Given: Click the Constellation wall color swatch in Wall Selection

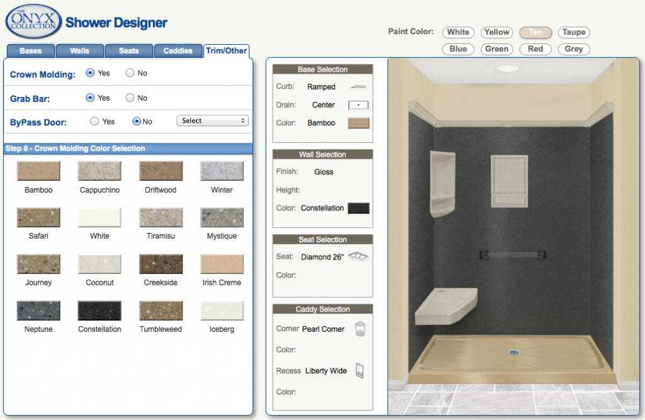Looking at the screenshot, I should click(358, 208).
